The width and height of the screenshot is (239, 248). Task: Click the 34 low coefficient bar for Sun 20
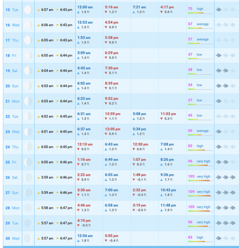pyautogui.click(x=200, y=89)
